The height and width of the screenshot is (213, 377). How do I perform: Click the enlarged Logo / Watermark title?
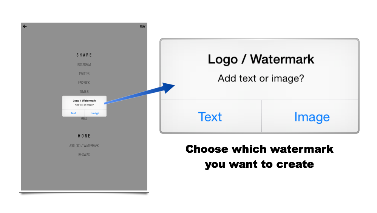point(261,59)
